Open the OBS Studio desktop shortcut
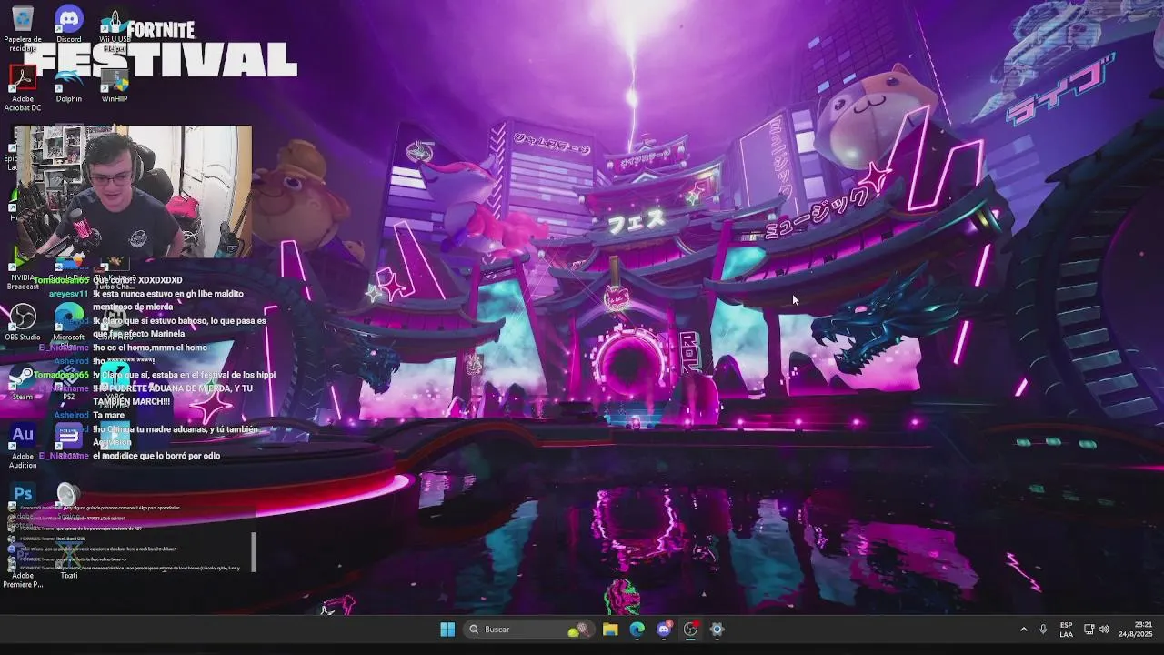The height and width of the screenshot is (655, 1164). coord(23,321)
